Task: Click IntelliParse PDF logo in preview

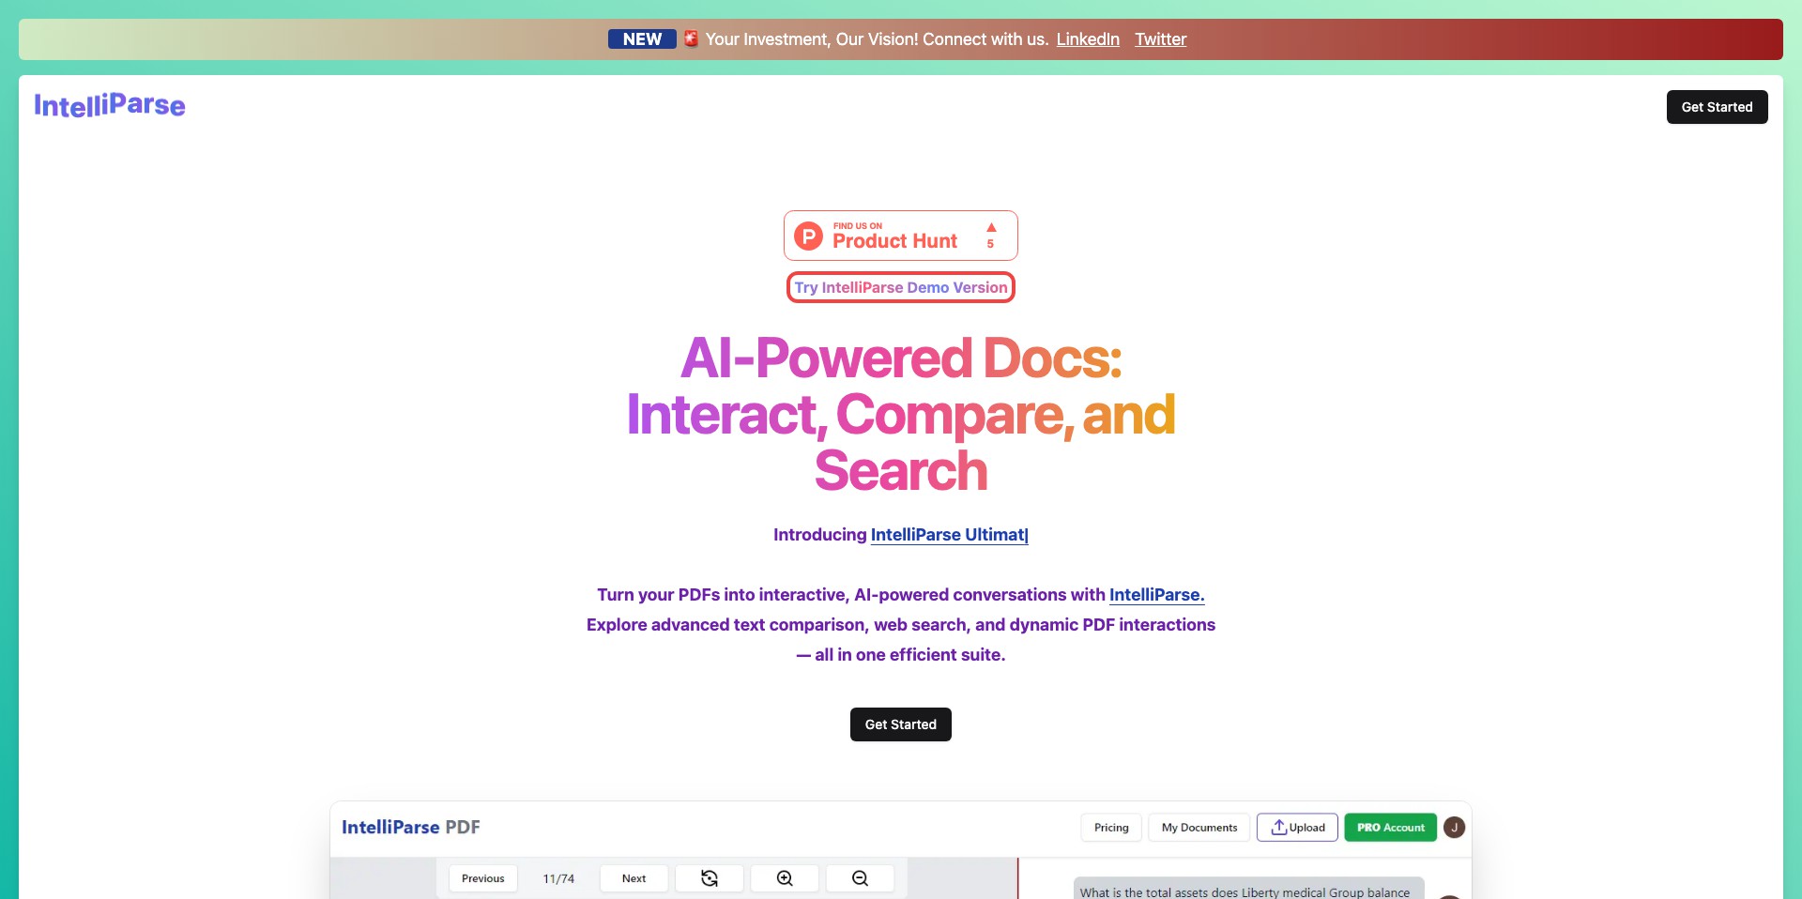Action: (x=411, y=828)
